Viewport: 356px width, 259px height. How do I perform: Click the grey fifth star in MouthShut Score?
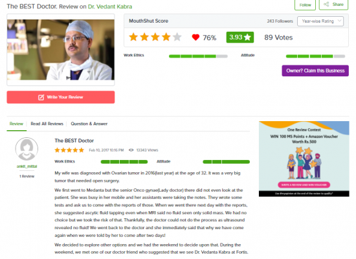coord(177,37)
